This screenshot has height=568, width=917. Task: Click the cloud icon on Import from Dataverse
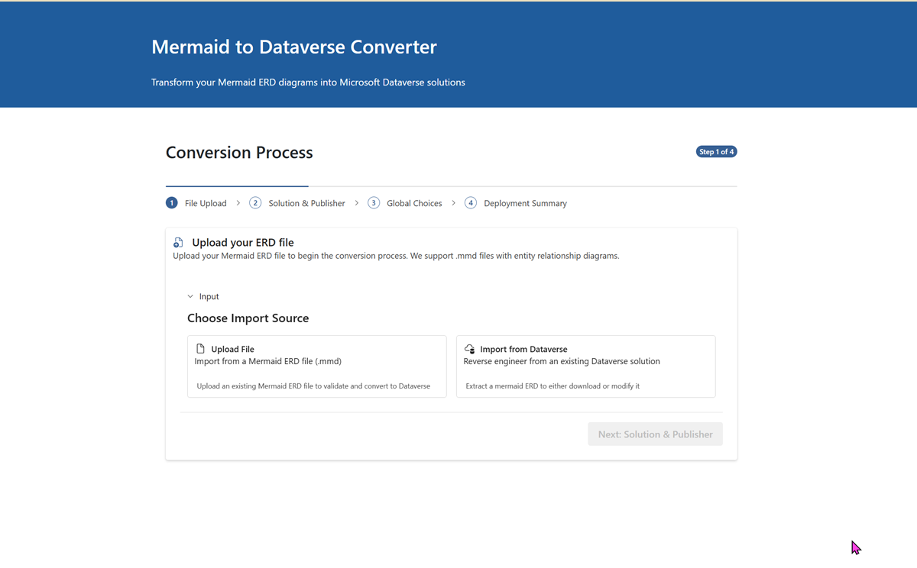[x=469, y=349]
